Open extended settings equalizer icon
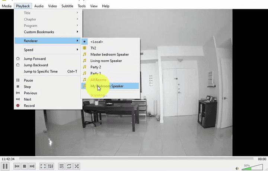This screenshot has width=268, height=171. coord(51,167)
